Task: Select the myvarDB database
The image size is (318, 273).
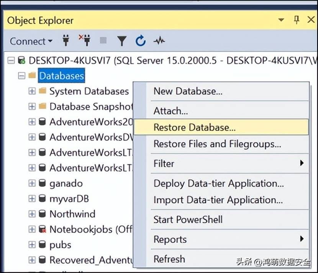Action: point(69,199)
